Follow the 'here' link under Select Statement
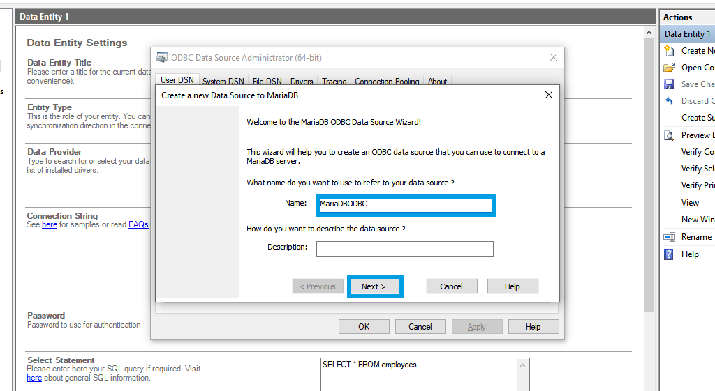 (34, 378)
